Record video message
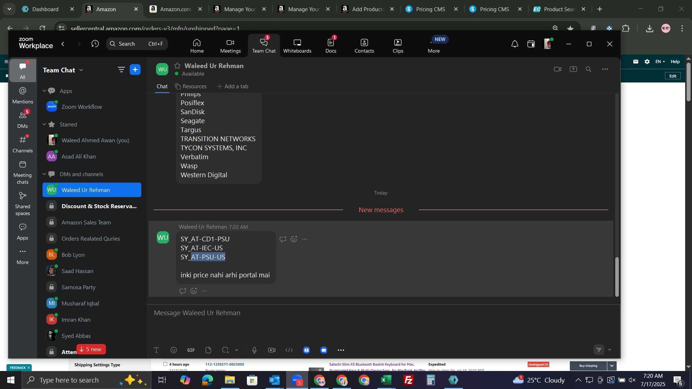Image resolution: width=692 pixels, height=389 pixels. (272, 350)
